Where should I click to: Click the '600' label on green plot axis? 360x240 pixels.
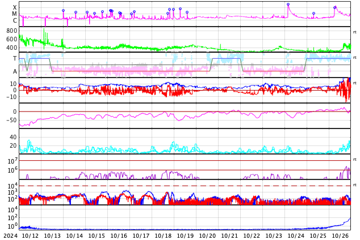[12, 39]
